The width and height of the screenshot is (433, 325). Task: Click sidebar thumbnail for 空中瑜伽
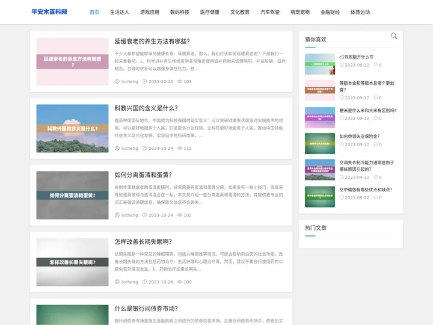(x=320, y=197)
